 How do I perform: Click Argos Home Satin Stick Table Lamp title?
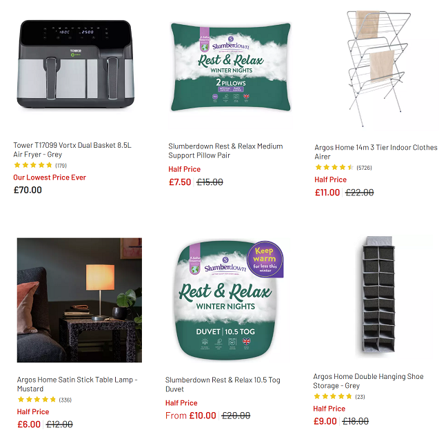(x=77, y=384)
